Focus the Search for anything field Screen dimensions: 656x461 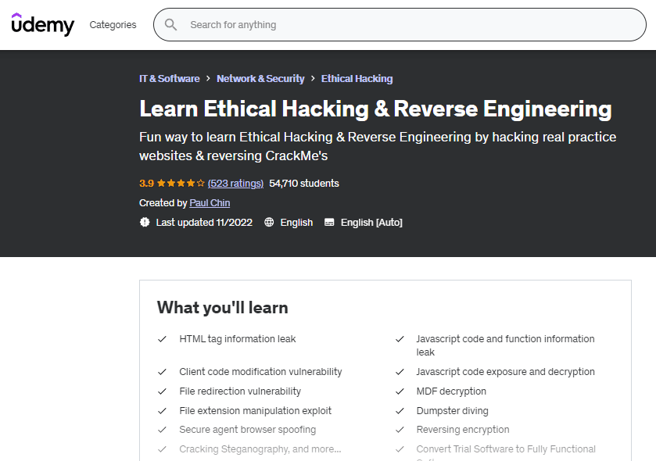click(x=407, y=25)
